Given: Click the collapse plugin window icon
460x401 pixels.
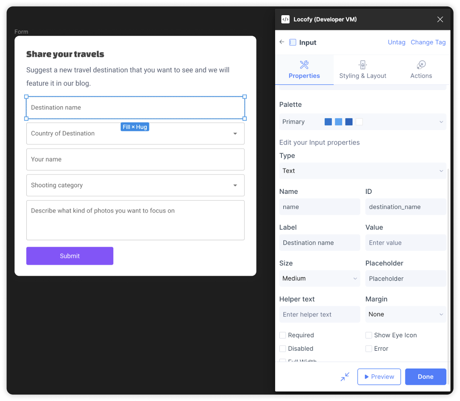Looking at the screenshot, I should coord(345,377).
